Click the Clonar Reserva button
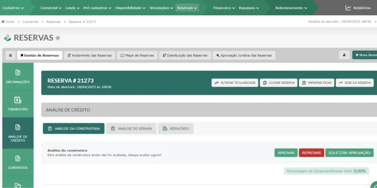Viewport: 377px width, 188px height. pyautogui.click(x=279, y=83)
